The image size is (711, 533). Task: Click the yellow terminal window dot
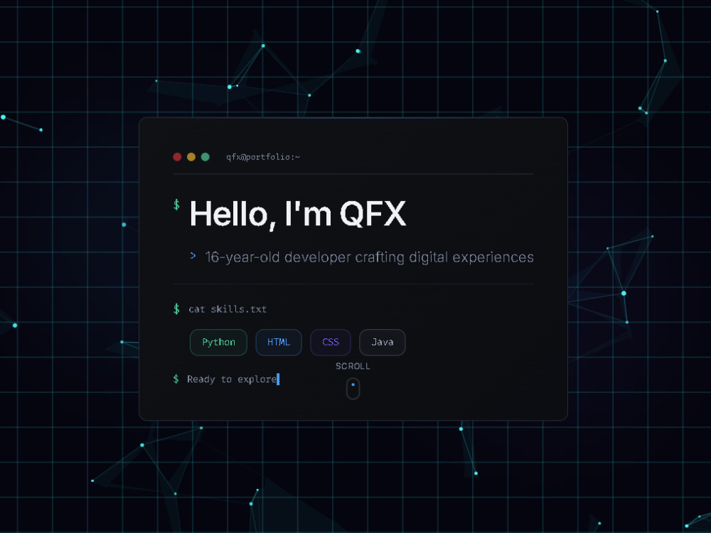(191, 157)
